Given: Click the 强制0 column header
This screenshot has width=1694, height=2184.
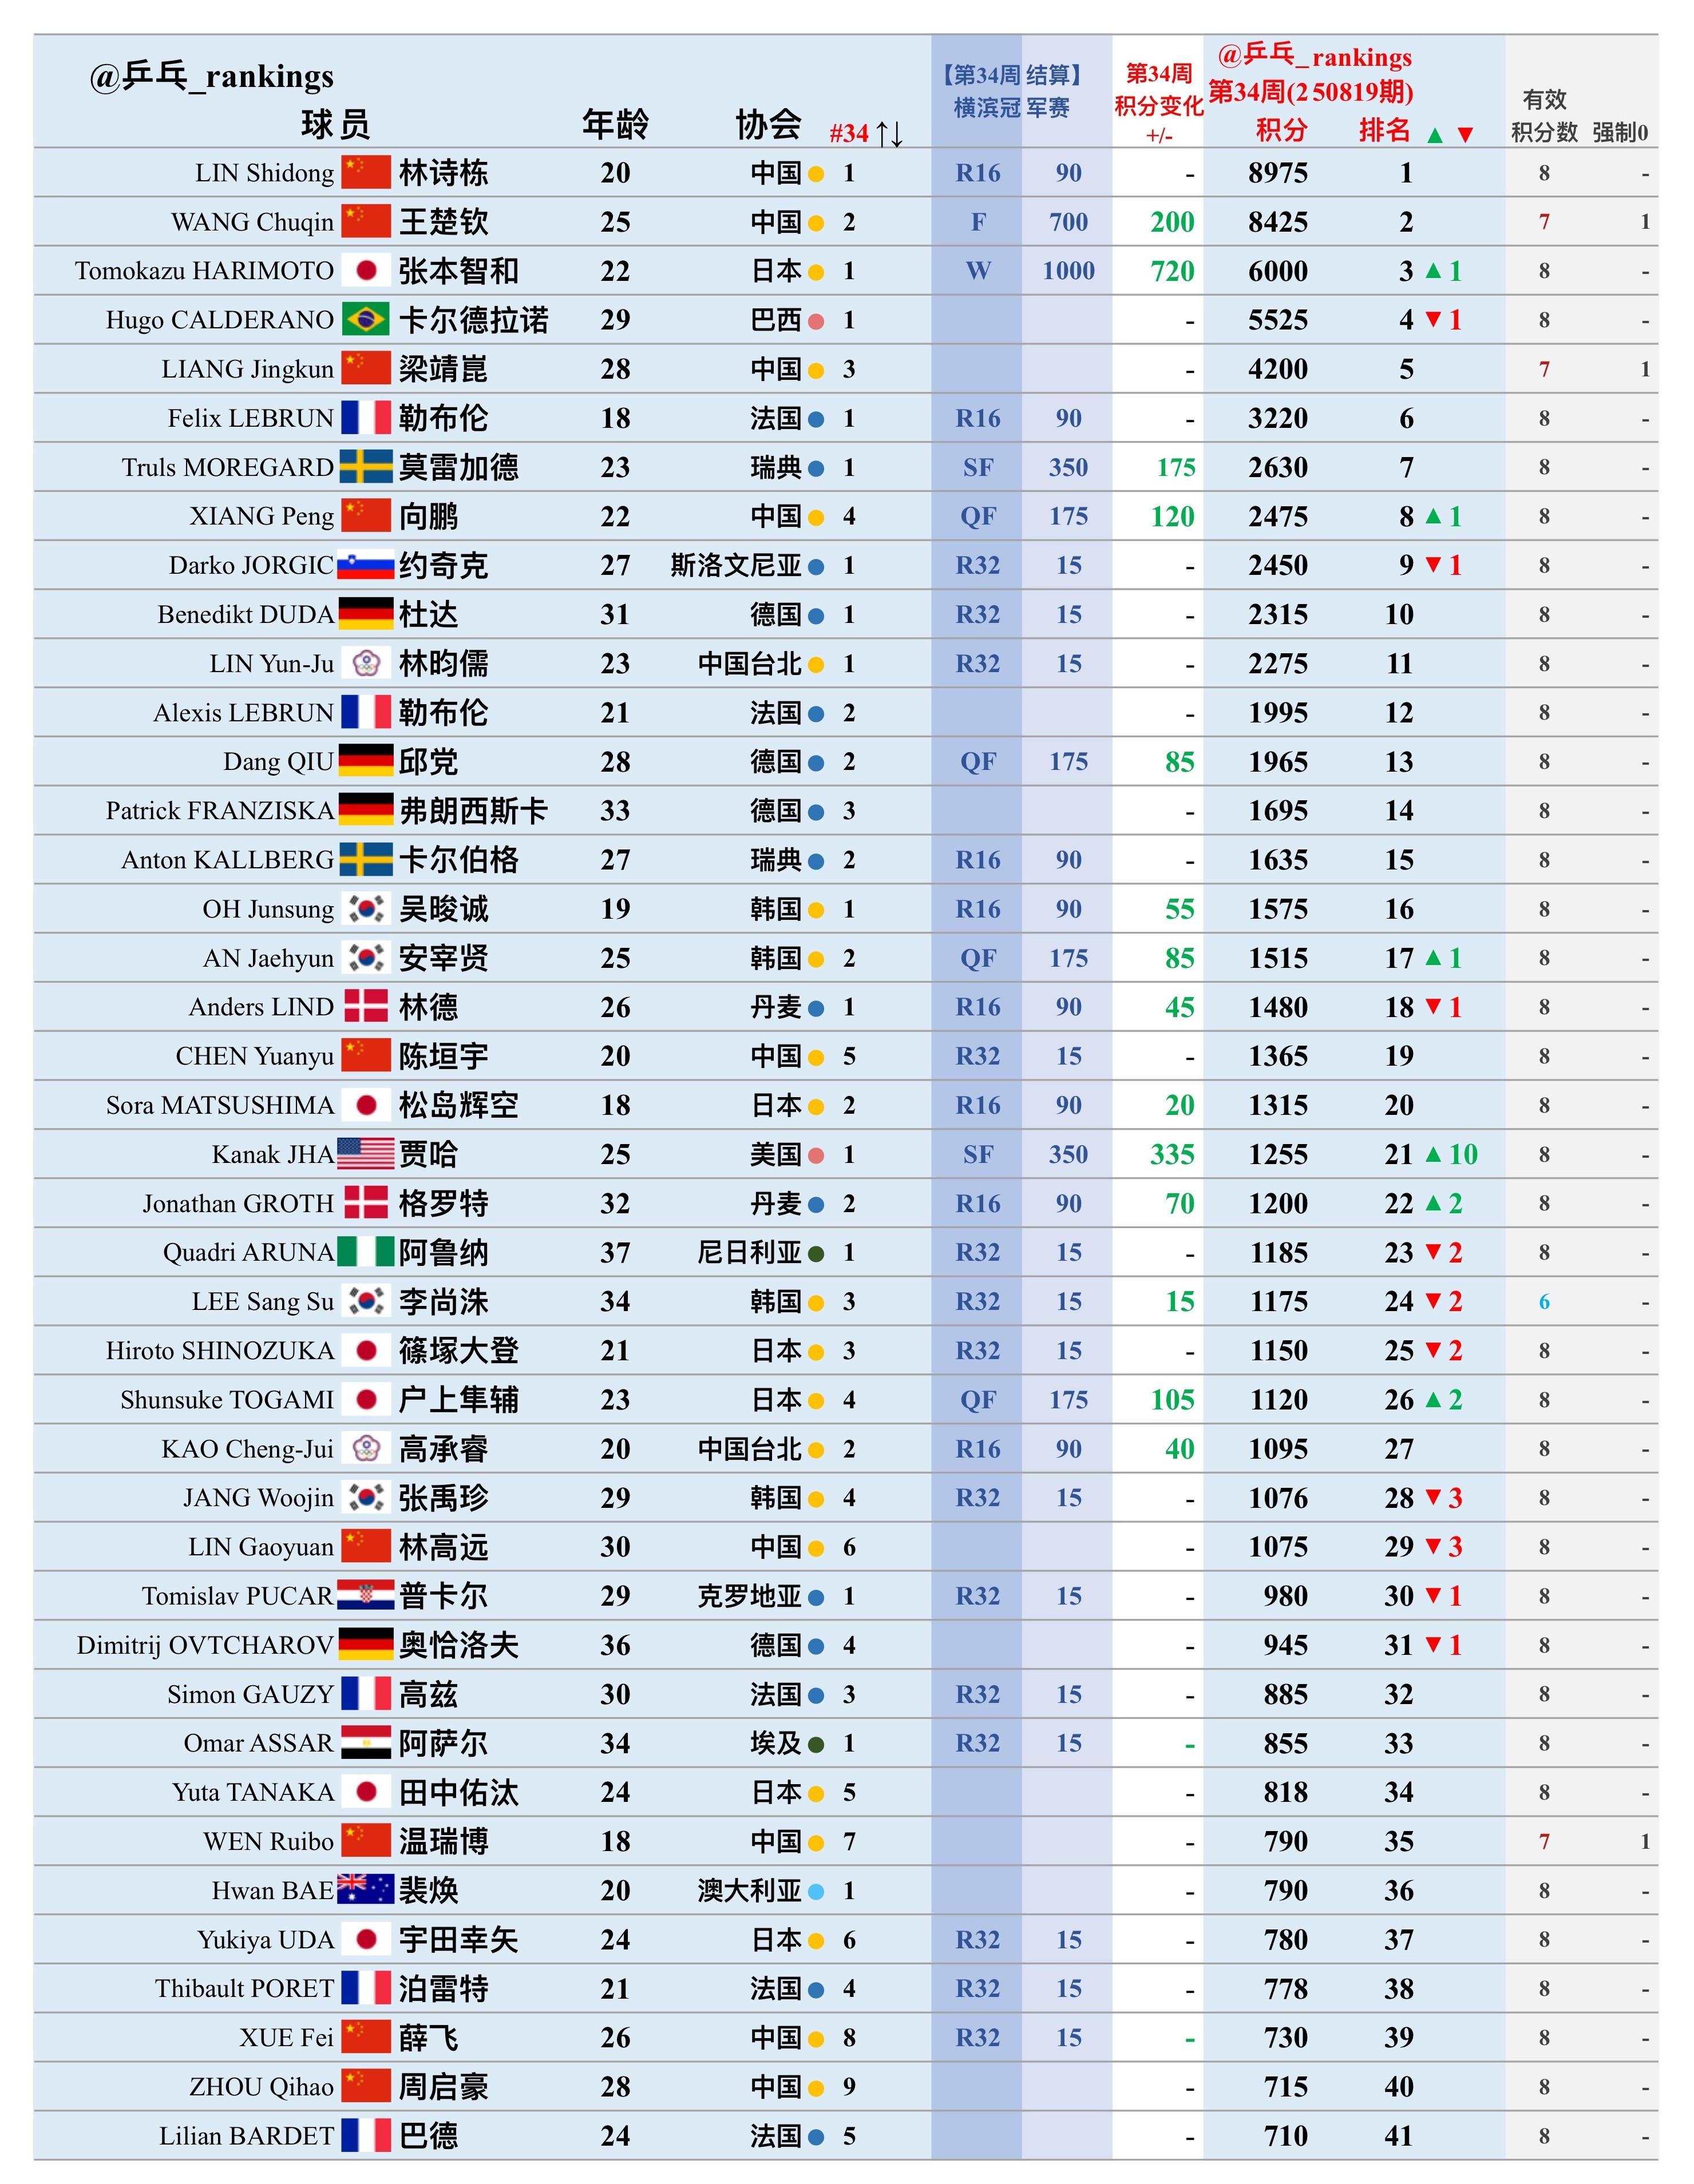Looking at the screenshot, I should point(1620,132).
